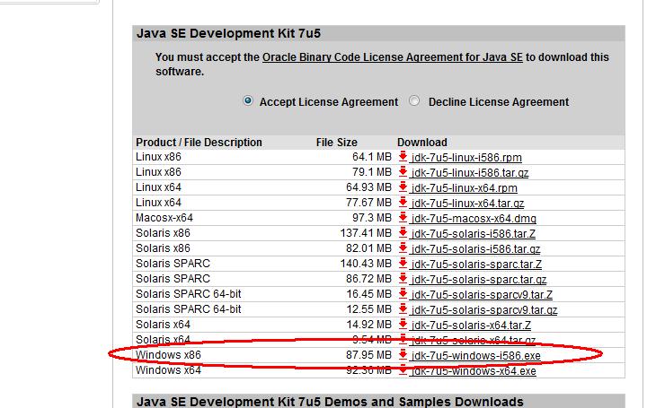Click the 64.93 MB file size cell
The height and width of the screenshot is (408, 647).
coord(368,187)
